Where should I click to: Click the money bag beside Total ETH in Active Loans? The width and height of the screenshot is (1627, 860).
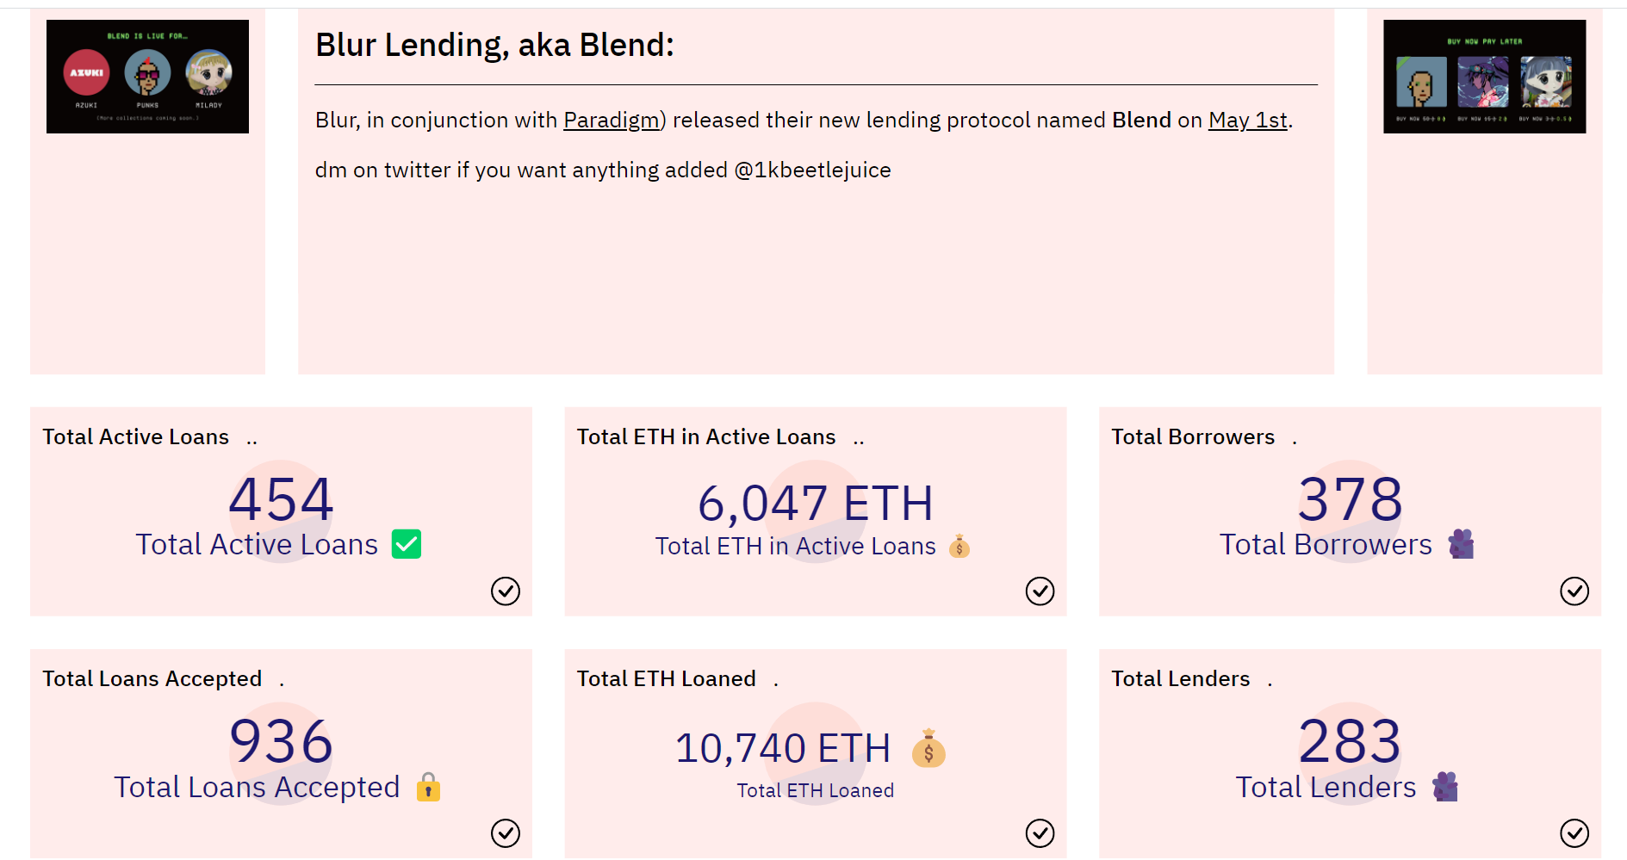tap(959, 546)
